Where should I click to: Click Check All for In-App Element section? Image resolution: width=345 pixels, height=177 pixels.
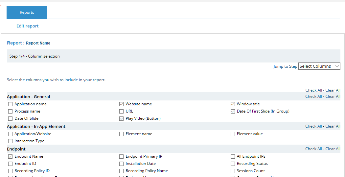pyautogui.click(x=313, y=126)
